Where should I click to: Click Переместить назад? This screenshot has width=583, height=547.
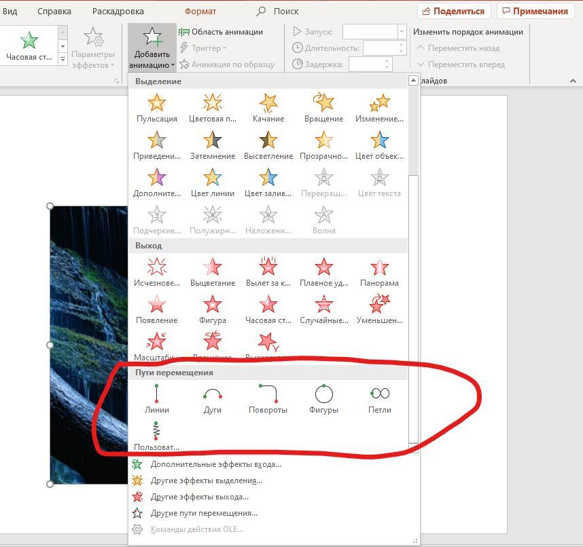pyautogui.click(x=458, y=48)
